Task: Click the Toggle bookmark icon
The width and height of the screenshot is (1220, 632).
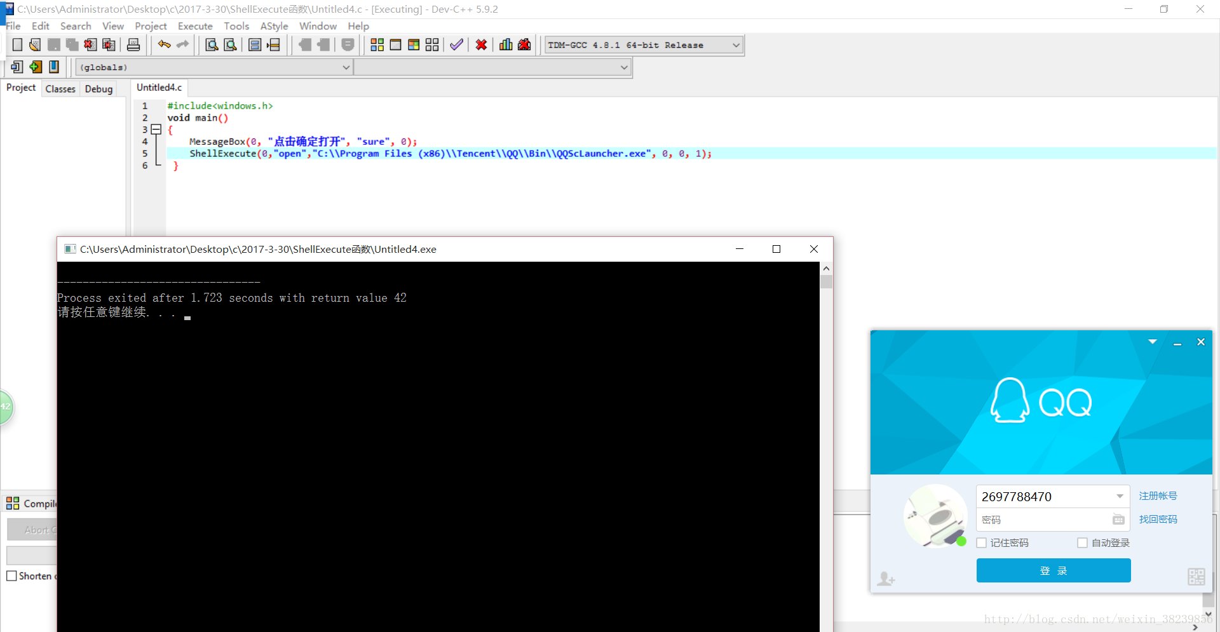Action: pos(17,67)
